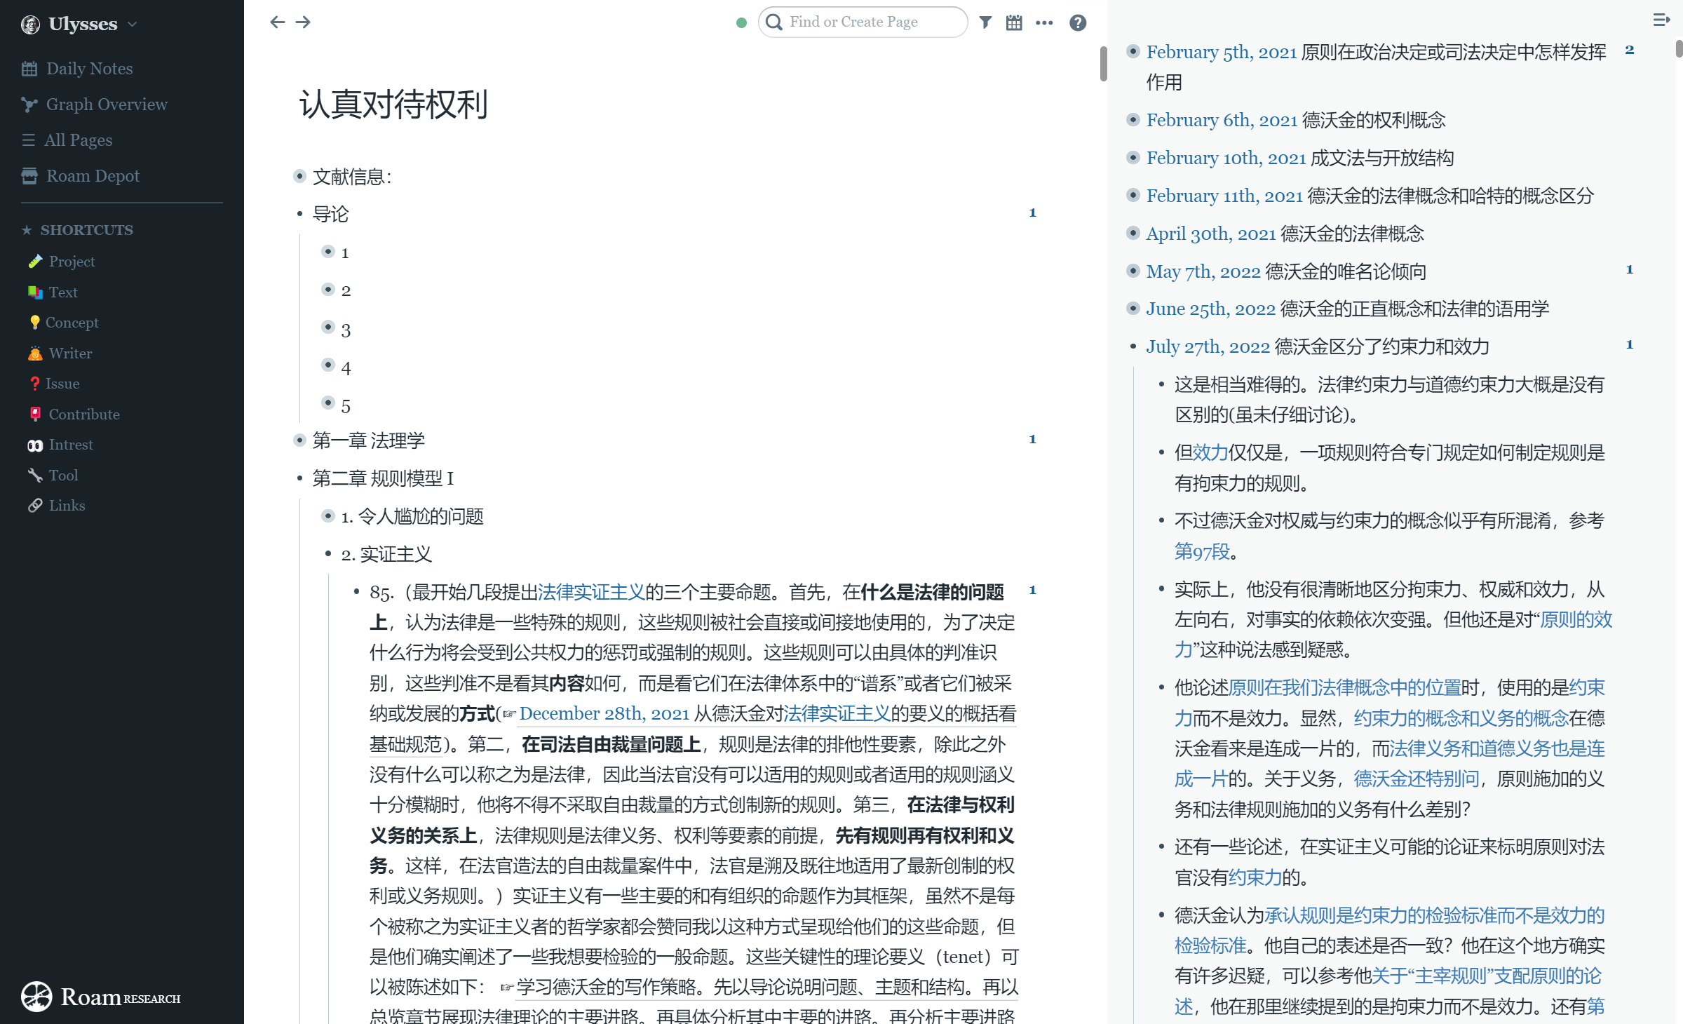This screenshot has width=1683, height=1024.
Task: Open the Concept shortcut
Action: tap(72, 323)
